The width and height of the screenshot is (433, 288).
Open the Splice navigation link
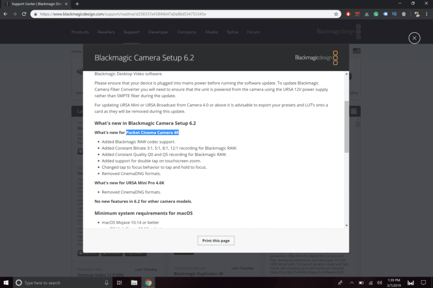(232, 32)
